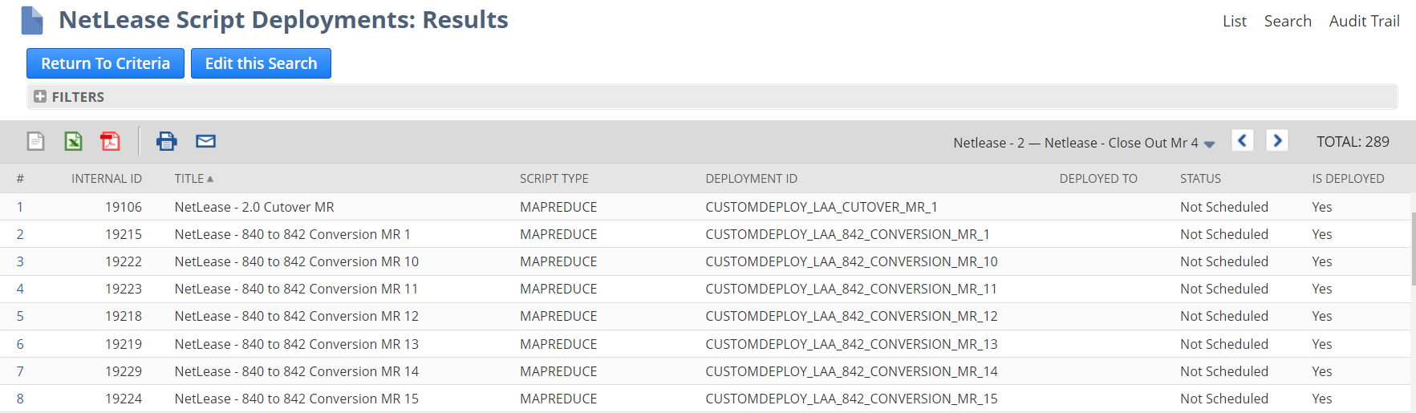Open row number 2 link

[x=20, y=234]
